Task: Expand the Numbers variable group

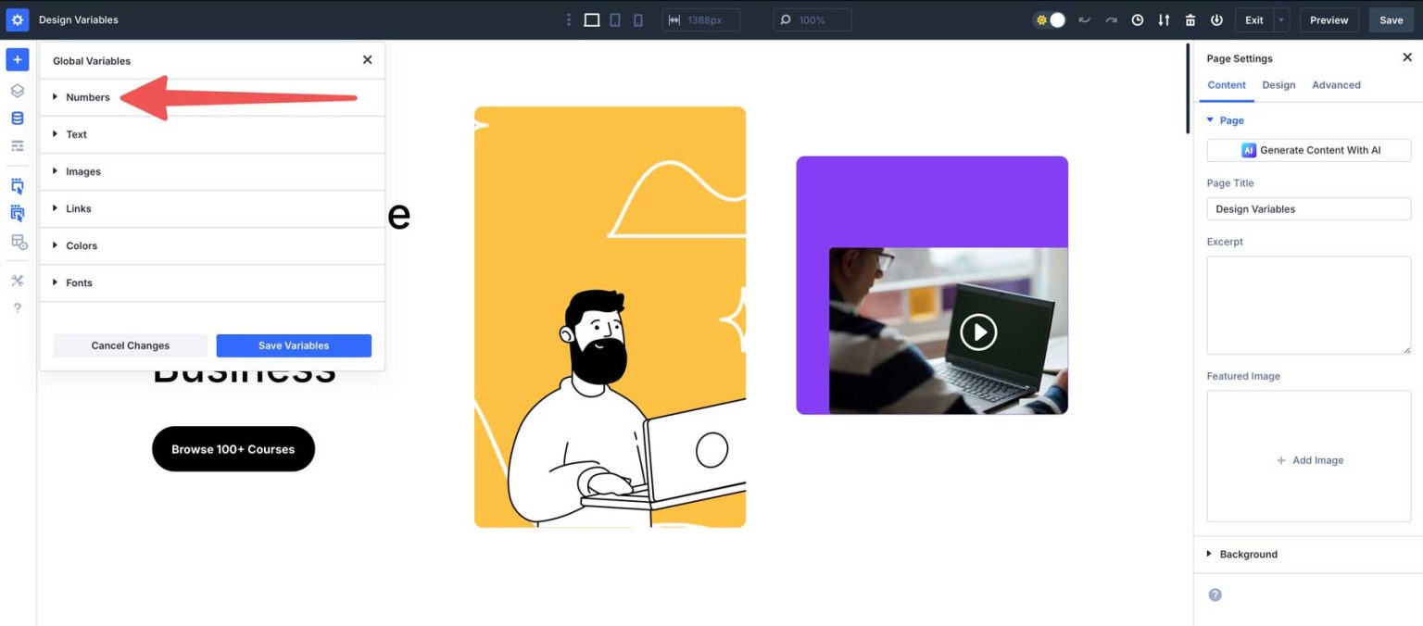Action: pyautogui.click(x=88, y=97)
